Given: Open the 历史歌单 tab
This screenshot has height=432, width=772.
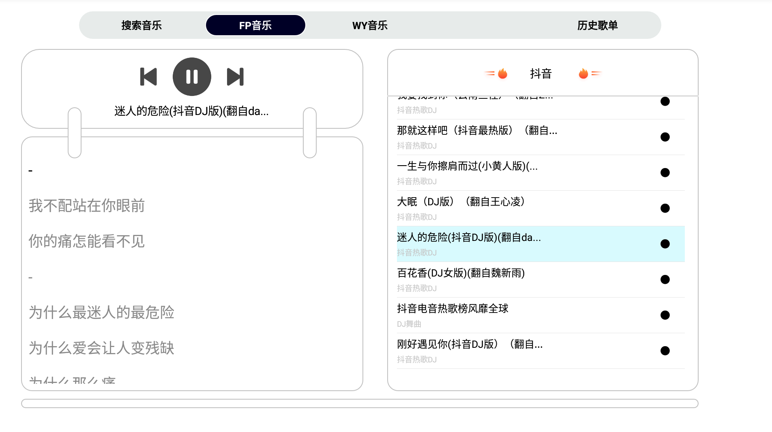Looking at the screenshot, I should (597, 26).
